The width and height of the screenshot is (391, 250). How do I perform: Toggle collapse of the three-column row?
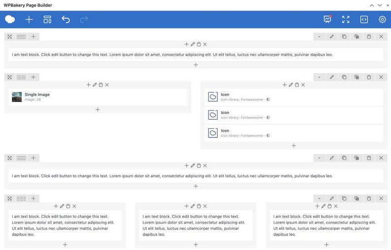pos(319,199)
